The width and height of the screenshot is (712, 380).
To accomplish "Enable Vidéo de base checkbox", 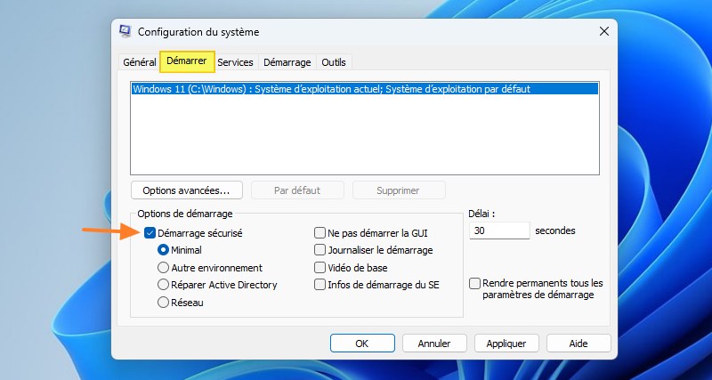I will coord(320,267).
